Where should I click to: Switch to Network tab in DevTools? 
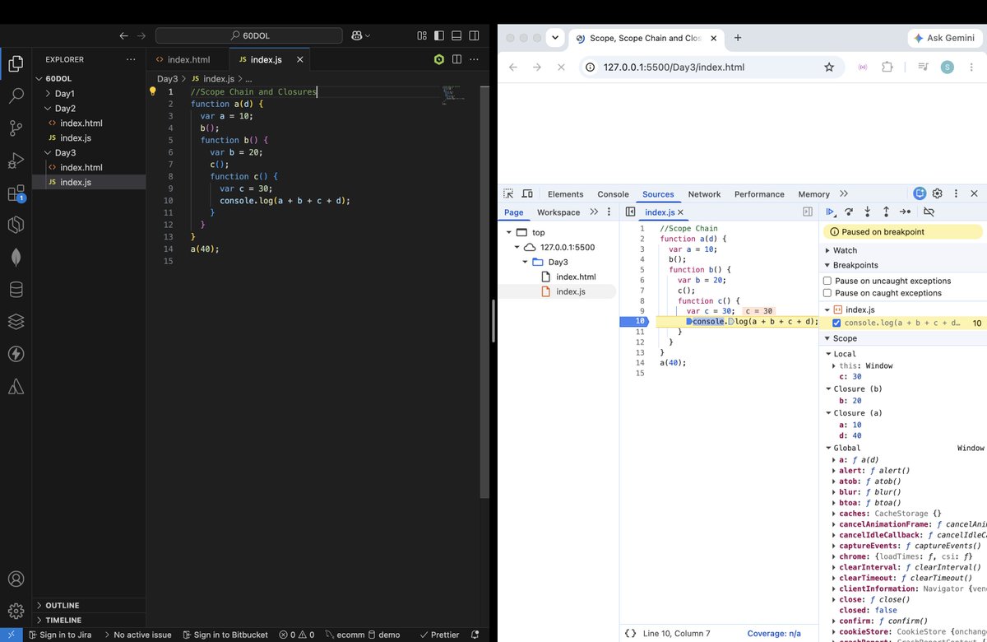[x=704, y=194]
